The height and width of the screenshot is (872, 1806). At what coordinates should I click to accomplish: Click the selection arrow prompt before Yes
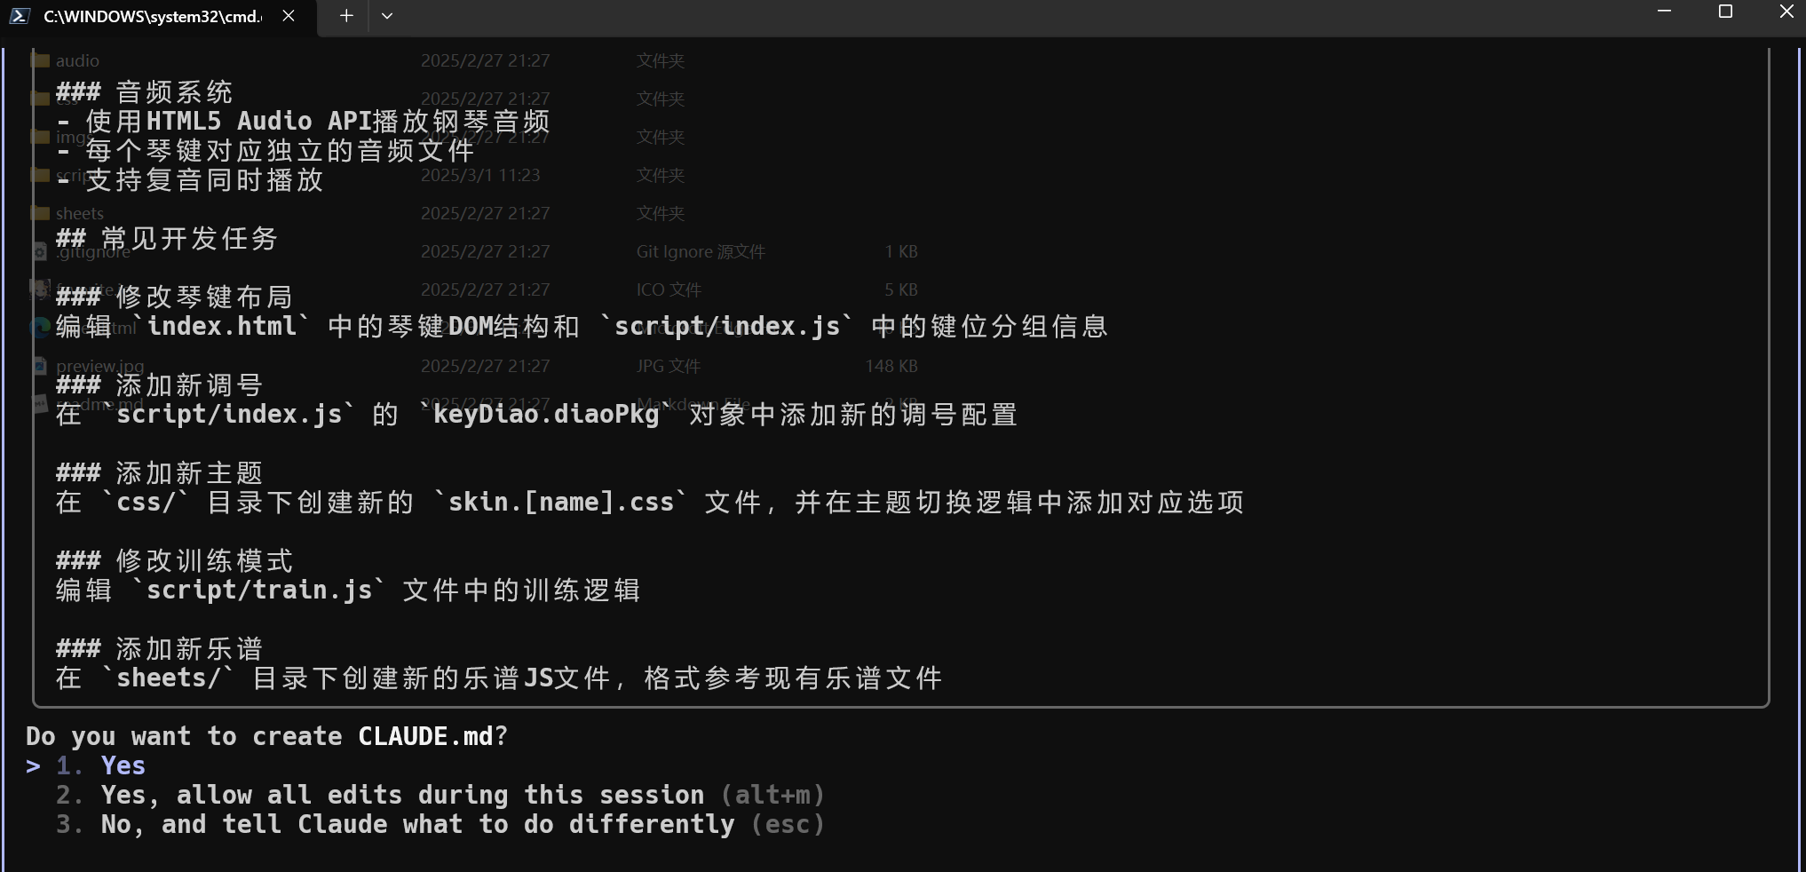pyautogui.click(x=34, y=765)
